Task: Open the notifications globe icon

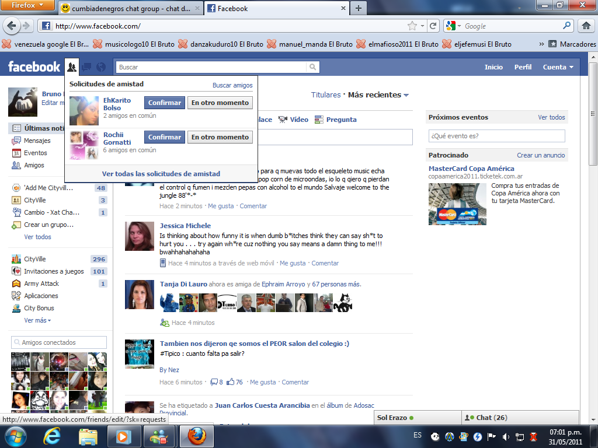Action: [101, 67]
